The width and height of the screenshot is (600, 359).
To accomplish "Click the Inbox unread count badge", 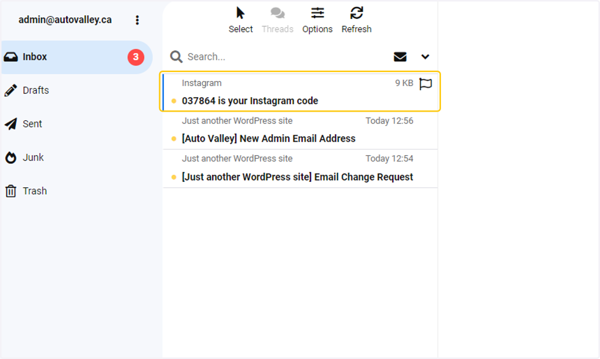I will point(135,57).
